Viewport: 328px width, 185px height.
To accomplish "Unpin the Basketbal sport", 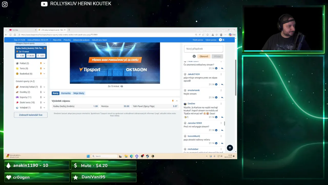I will click(x=41, y=74).
